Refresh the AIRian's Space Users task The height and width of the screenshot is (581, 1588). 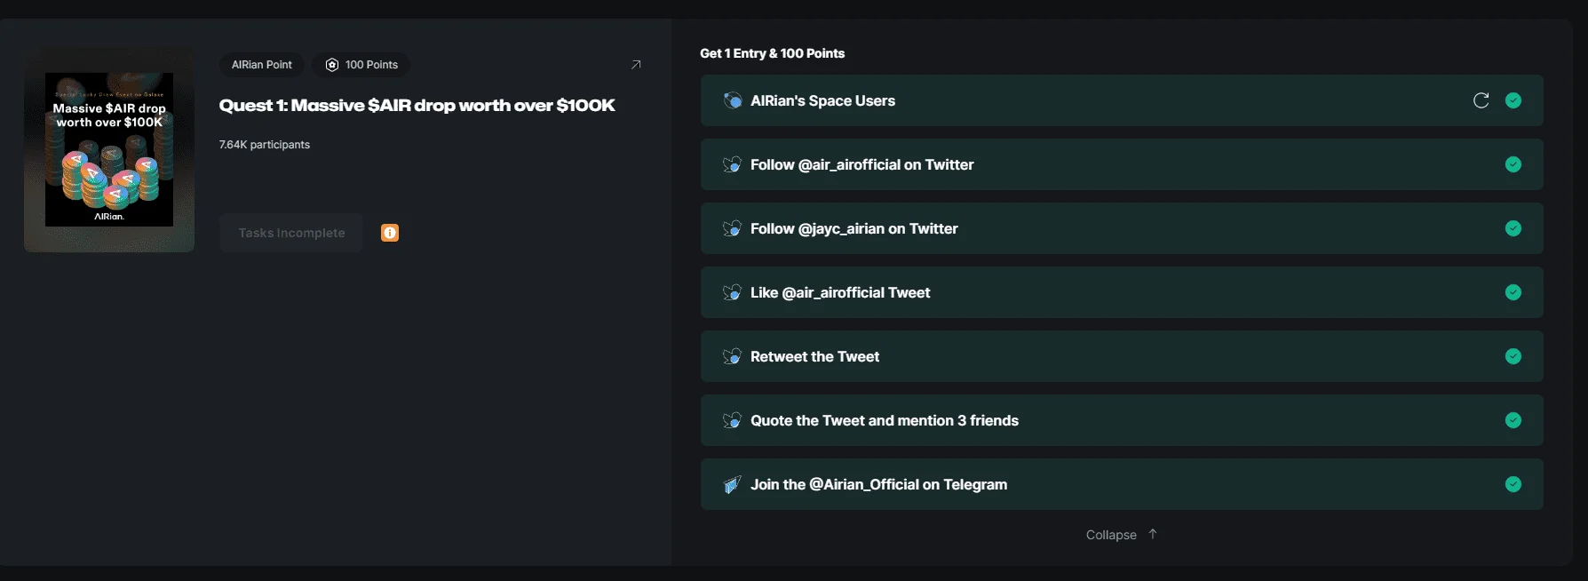click(1481, 100)
